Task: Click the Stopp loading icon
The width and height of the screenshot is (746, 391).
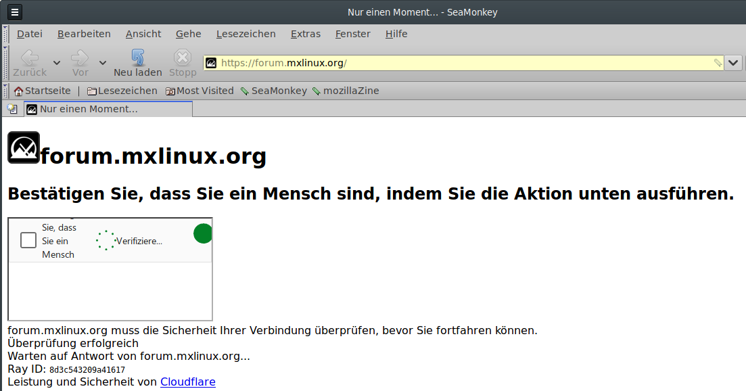Action: click(182, 57)
